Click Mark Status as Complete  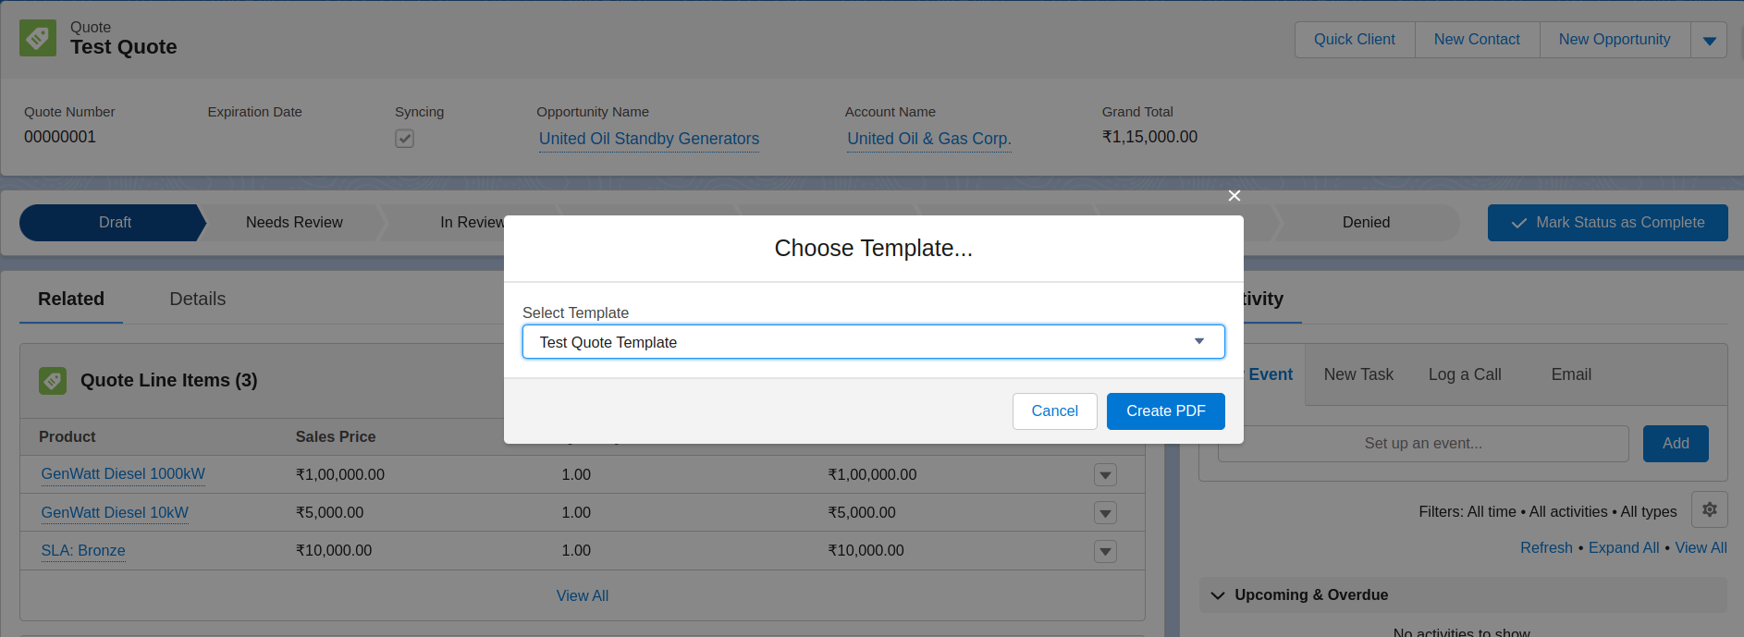(x=1607, y=223)
